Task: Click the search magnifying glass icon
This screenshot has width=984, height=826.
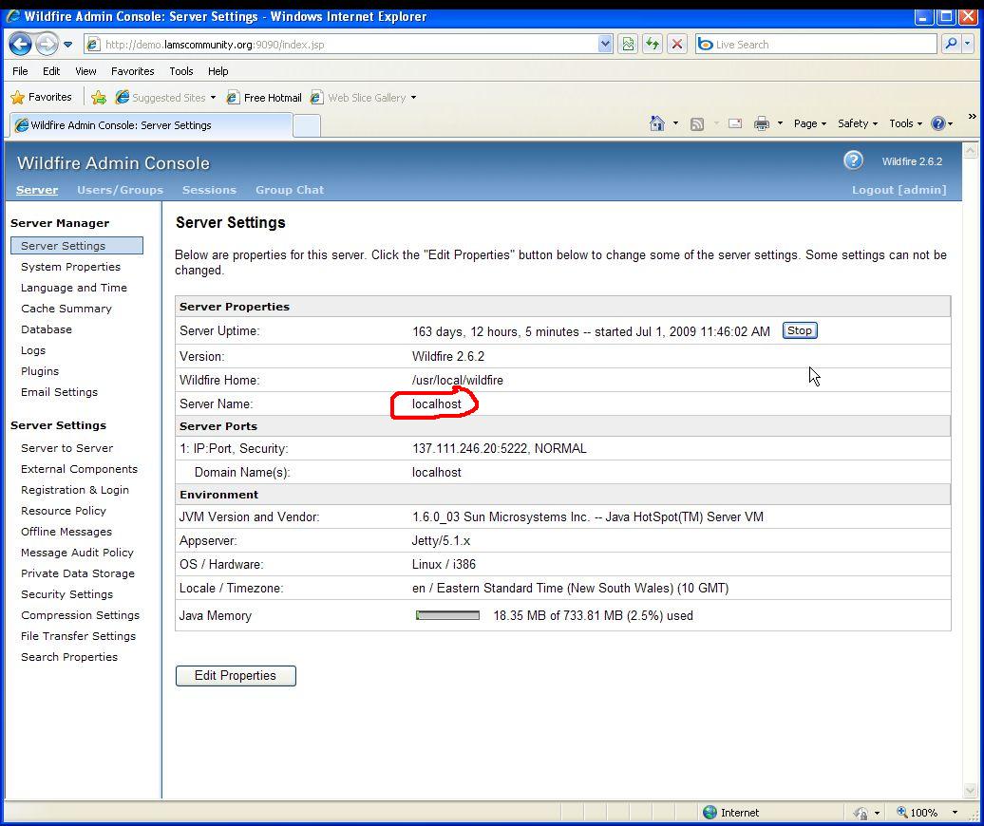Action: (951, 44)
